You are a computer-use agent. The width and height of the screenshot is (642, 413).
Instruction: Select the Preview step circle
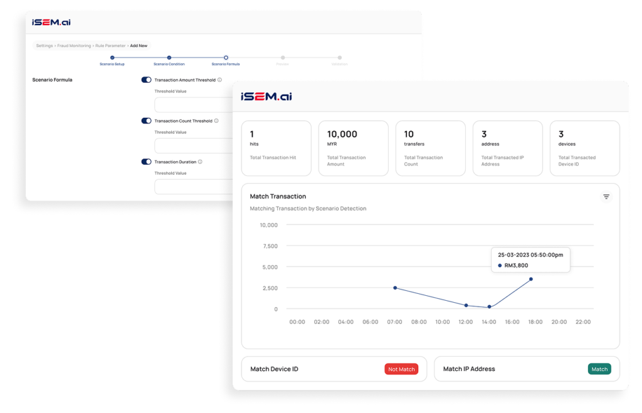[283, 56]
